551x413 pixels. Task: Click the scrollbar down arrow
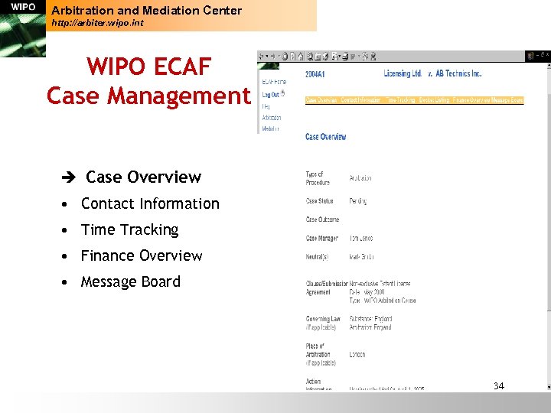pyautogui.click(x=549, y=388)
